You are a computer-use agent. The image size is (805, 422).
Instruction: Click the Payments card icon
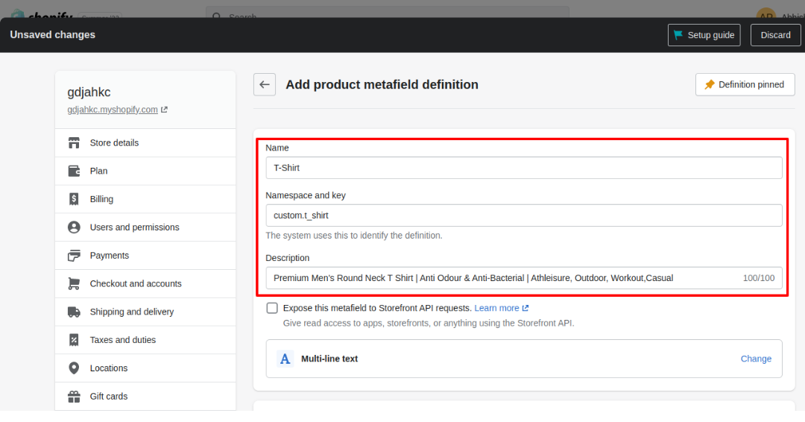click(x=74, y=255)
